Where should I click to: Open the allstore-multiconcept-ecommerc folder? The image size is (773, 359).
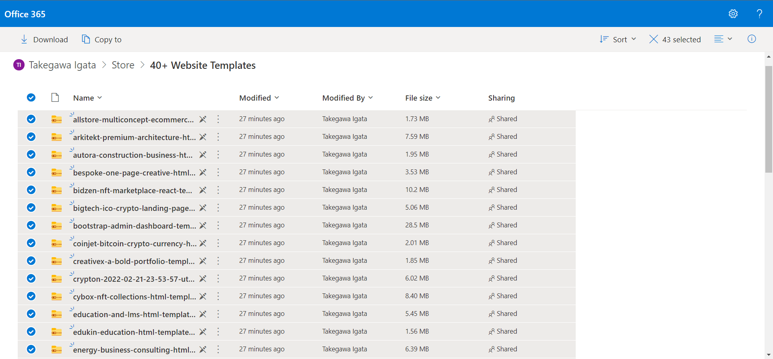133,120
